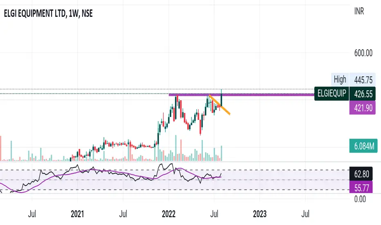Click the 426.55 current price label
This screenshot has width=381, height=225.
(x=363, y=94)
